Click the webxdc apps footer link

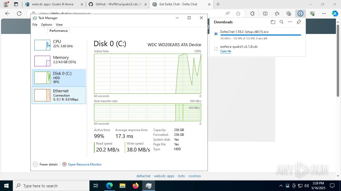point(164,176)
